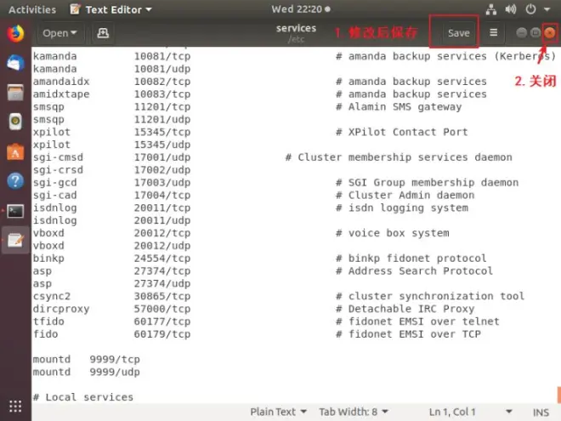This screenshot has height=421, width=561.
Task: Click '# Address Search Protocol' comment
Action: tap(414, 271)
